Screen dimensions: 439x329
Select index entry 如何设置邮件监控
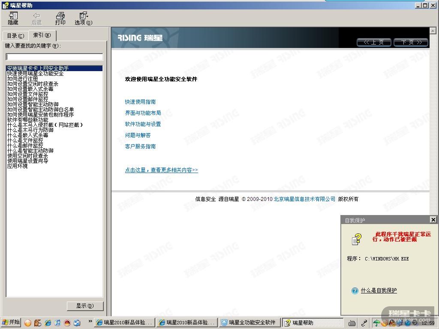tap(27, 99)
